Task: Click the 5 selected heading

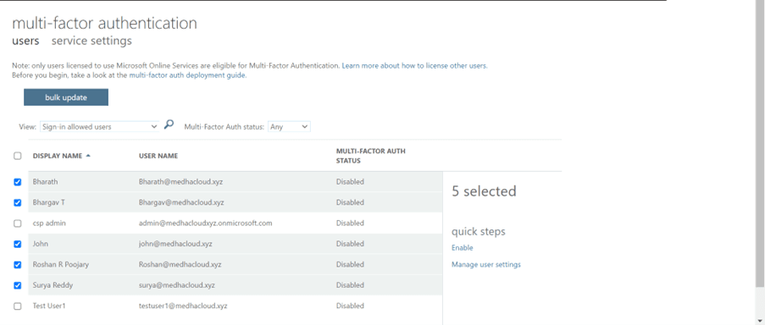Action: click(484, 191)
